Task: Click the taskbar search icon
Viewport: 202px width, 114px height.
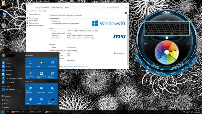Action: [x=8, y=112]
